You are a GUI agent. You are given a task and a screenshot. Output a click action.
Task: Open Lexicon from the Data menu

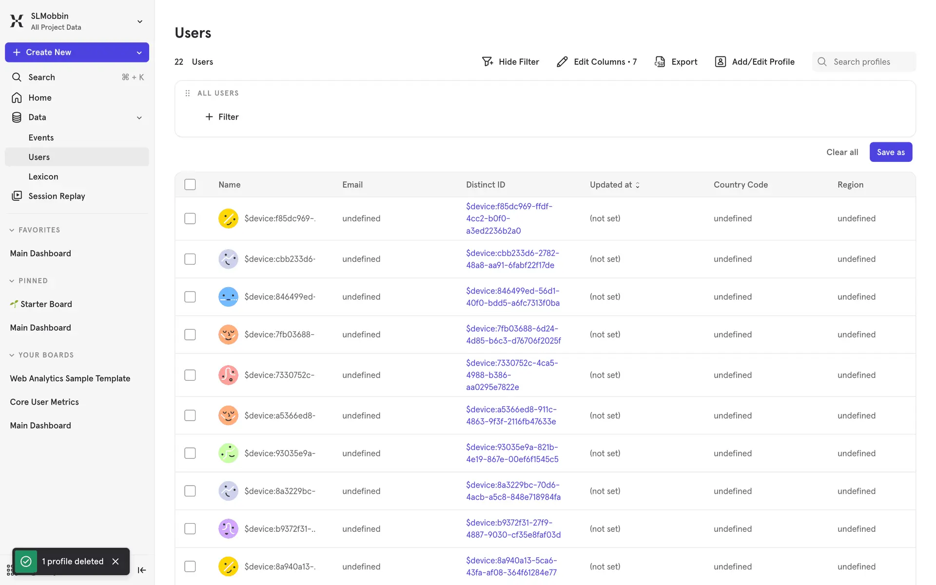(x=43, y=176)
